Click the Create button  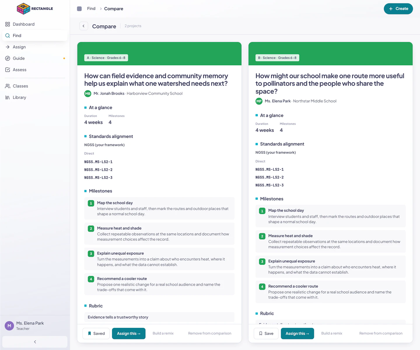click(398, 9)
